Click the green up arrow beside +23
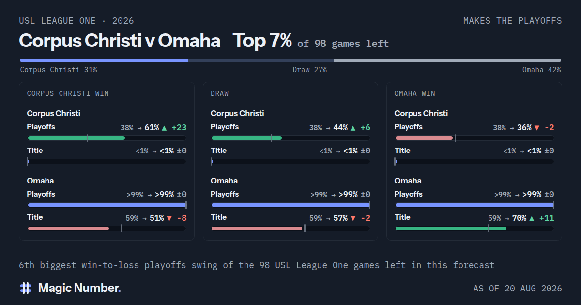The image size is (581, 305). pos(164,128)
